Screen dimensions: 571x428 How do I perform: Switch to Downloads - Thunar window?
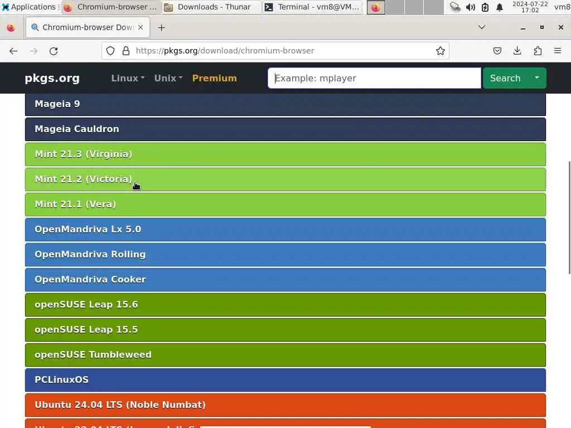point(212,7)
